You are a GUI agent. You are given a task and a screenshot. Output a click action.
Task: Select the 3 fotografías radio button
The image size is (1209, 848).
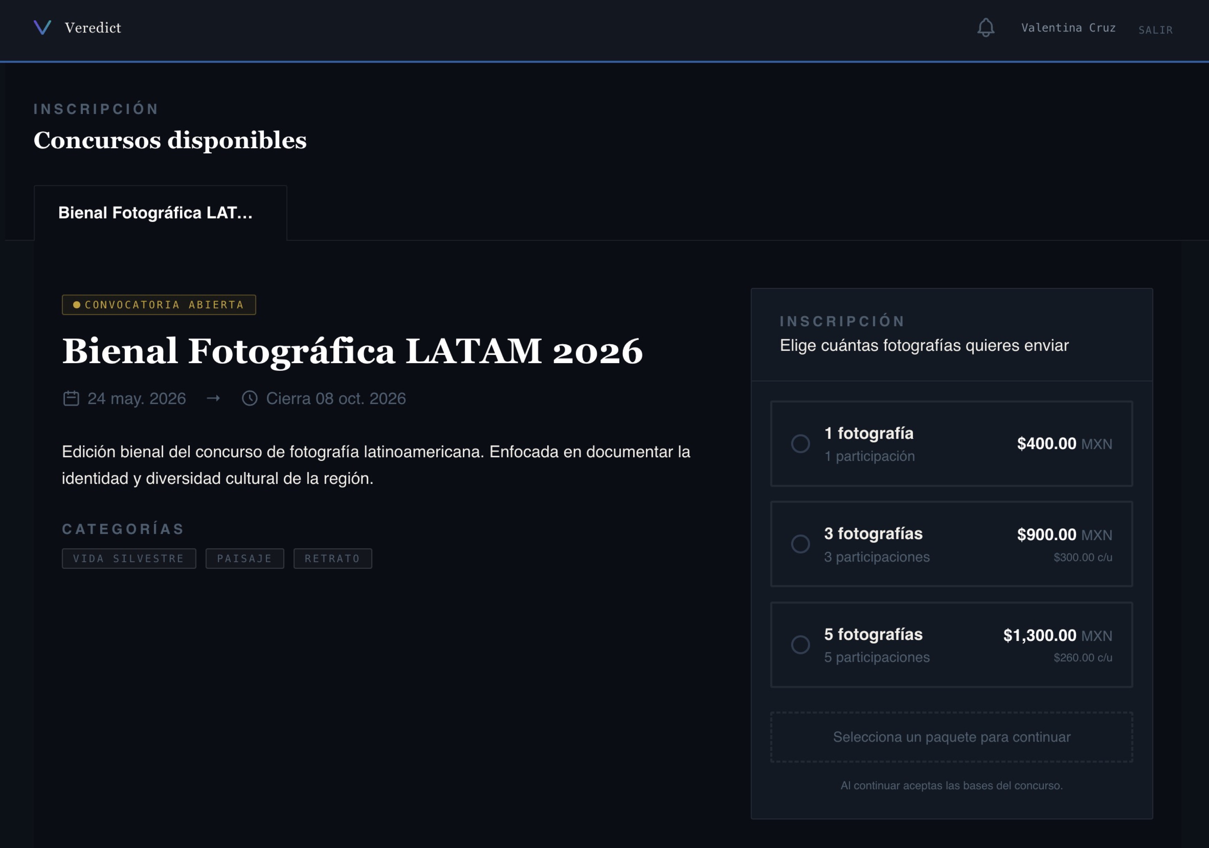point(800,544)
